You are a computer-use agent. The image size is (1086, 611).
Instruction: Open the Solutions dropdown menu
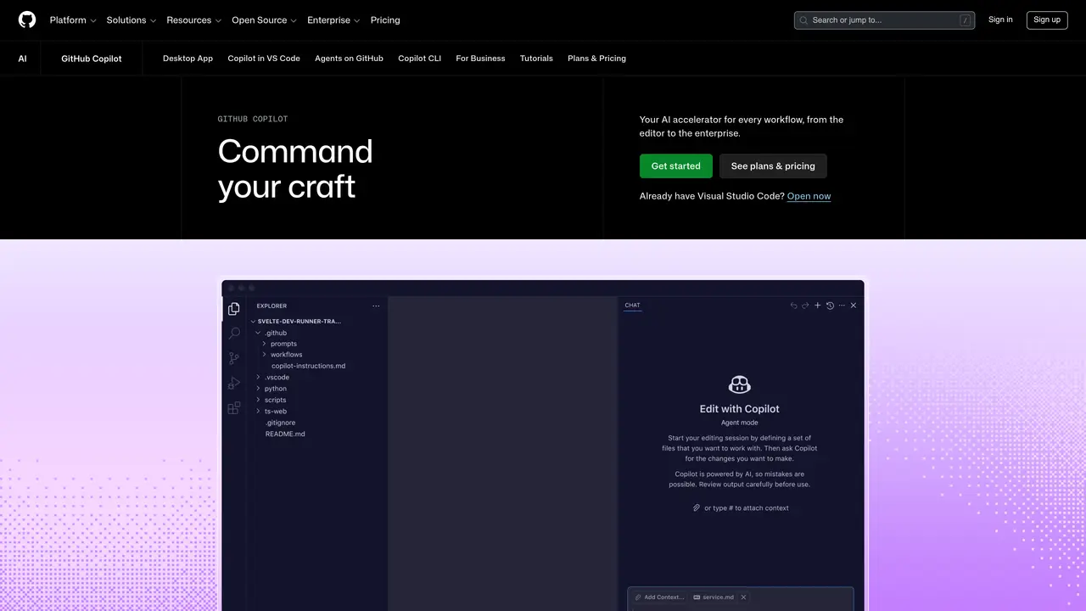pyautogui.click(x=132, y=20)
